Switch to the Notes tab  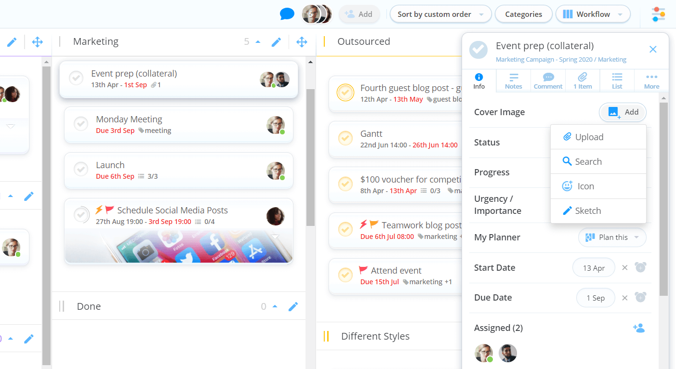pyautogui.click(x=514, y=81)
